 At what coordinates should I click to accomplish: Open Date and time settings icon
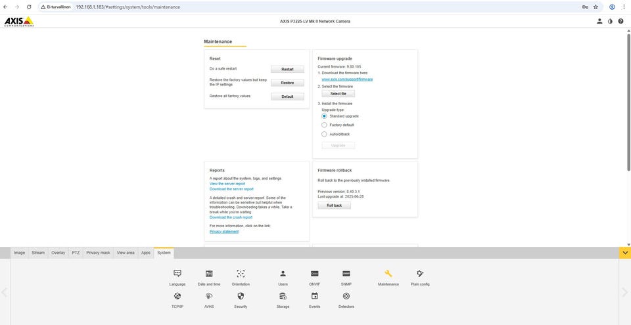[x=209, y=274]
